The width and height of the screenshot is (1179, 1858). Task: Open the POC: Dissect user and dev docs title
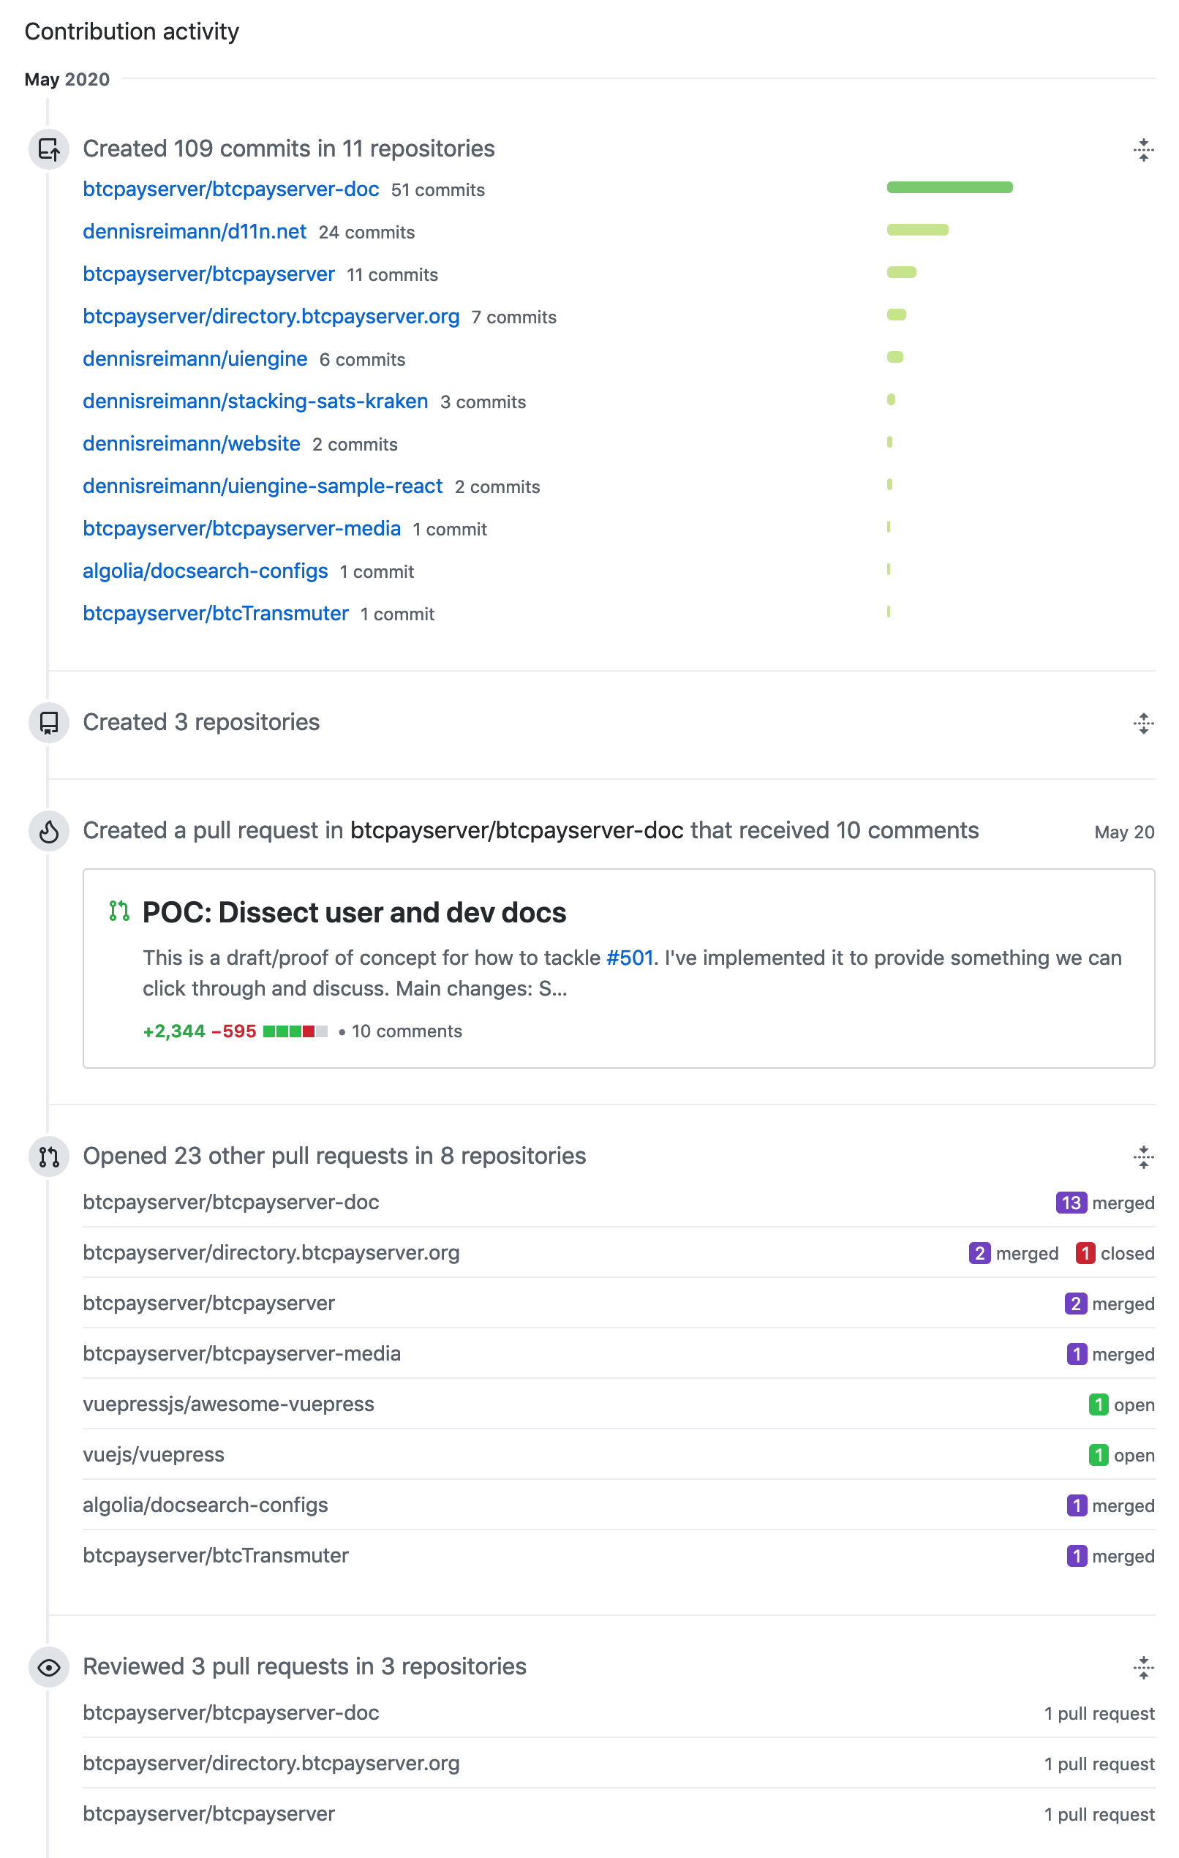click(x=354, y=912)
